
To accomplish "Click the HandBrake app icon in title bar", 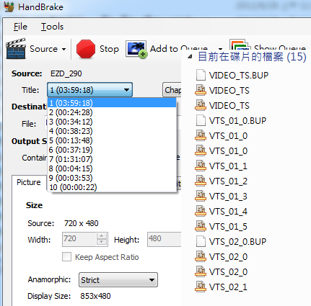I will click(9, 6).
